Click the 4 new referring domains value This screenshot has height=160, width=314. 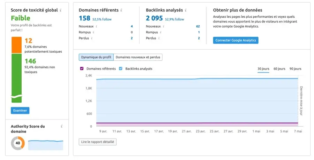[x=132, y=26]
